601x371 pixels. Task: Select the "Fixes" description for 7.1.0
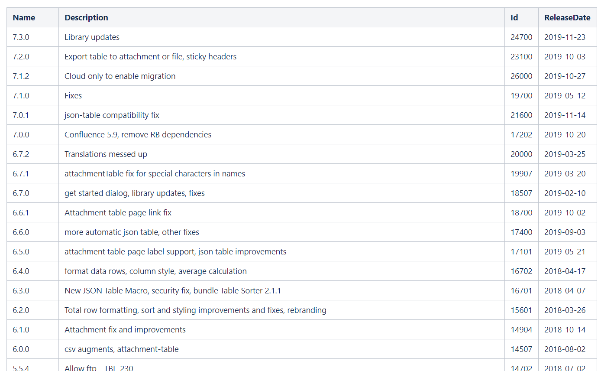point(73,96)
